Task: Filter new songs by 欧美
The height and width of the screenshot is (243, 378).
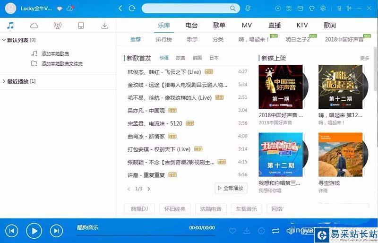Action: coord(180,58)
